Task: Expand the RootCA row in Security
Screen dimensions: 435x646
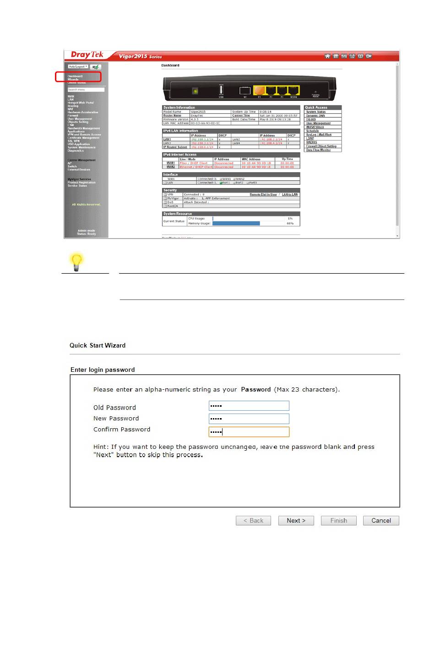Action: [x=165, y=206]
